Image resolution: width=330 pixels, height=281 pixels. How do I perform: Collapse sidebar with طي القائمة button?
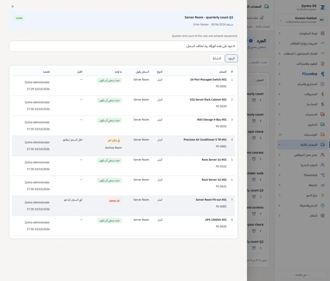[302, 275]
